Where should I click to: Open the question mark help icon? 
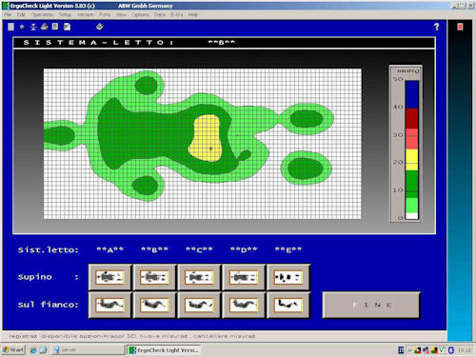coord(437,27)
